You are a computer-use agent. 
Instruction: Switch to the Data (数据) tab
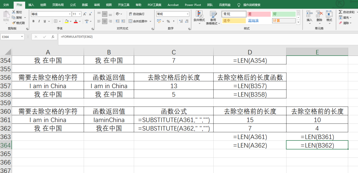coord(85,5)
